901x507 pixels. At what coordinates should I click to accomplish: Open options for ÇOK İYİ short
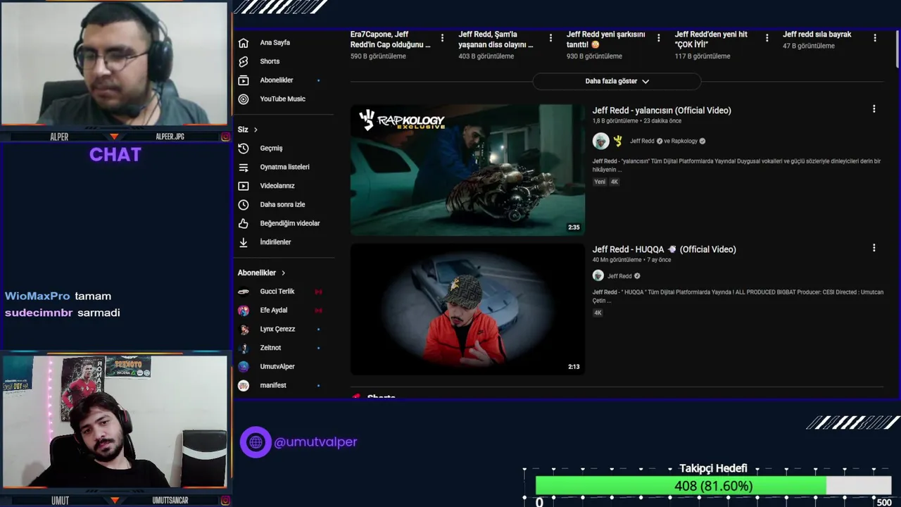tap(767, 38)
